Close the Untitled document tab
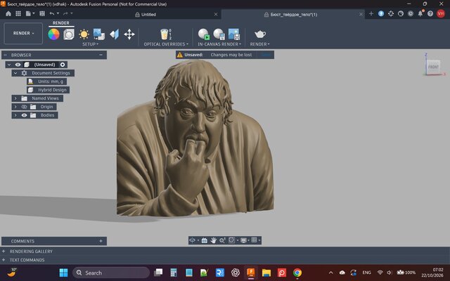This screenshot has width=450, height=281. 216,14
